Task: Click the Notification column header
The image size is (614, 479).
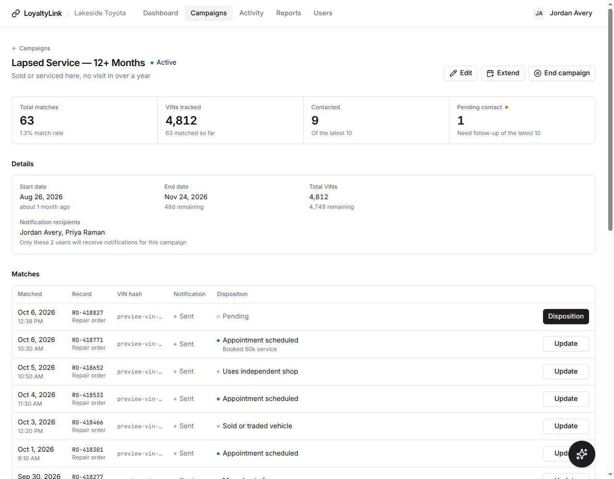Action: (189, 294)
